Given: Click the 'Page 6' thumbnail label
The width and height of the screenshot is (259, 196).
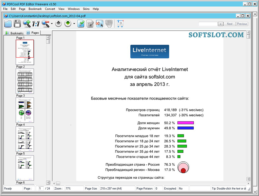Looking at the screenshot, I should (x=20, y=183).
